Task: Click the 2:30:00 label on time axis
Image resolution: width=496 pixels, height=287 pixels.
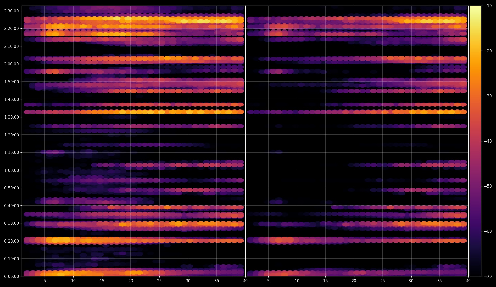Action: point(11,11)
